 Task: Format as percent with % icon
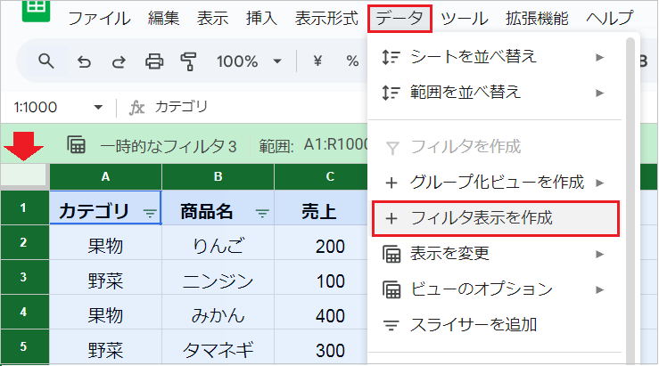coord(352,61)
